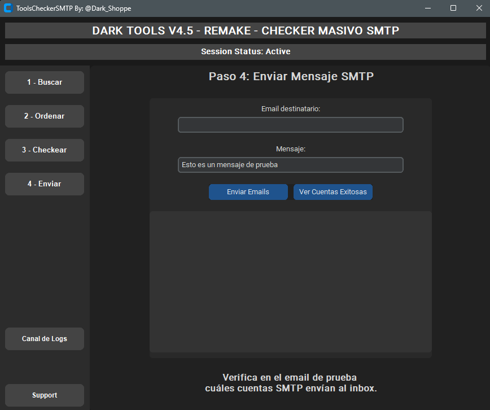Viewport: 490px width, 410px height.
Task: Click the 'Email destinatario' input field
Action: pyautogui.click(x=290, y=125)
